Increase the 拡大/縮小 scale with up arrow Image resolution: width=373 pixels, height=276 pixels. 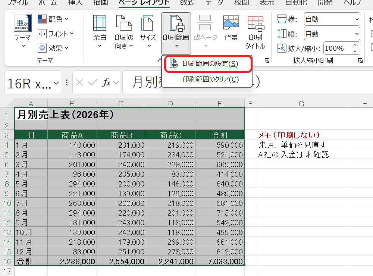(x=355, y=45)
